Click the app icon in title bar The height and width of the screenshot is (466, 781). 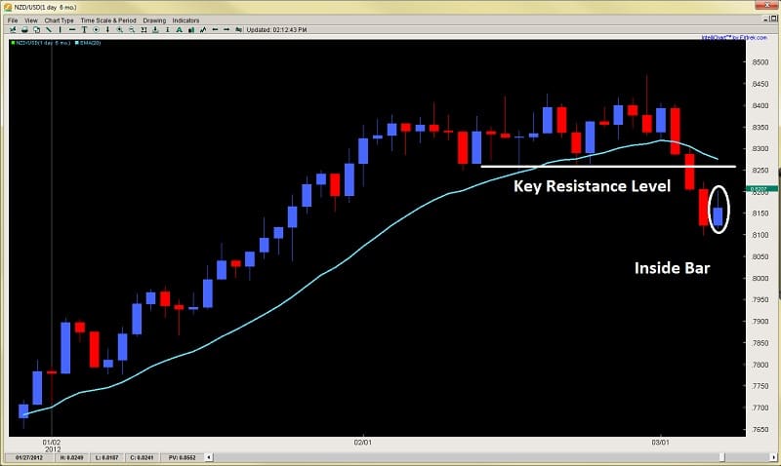click(x=8, y=8)
